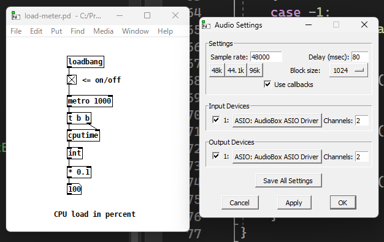This screenshot has height=242, width=384.
Task: Select the int object box
Action: point(75,153)
